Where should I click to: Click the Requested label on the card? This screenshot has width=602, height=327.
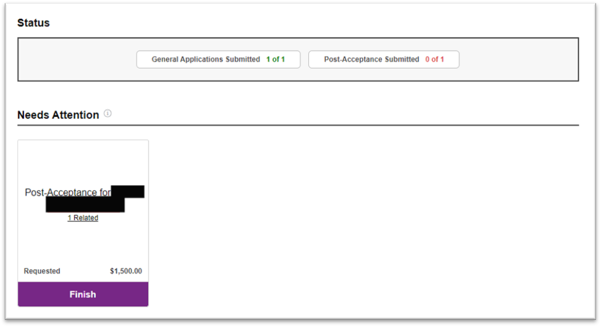click(x=42, y=271)
